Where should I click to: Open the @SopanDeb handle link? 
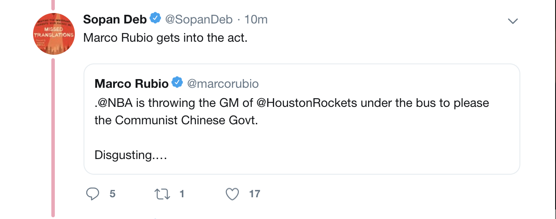click(x=198, y=20)
